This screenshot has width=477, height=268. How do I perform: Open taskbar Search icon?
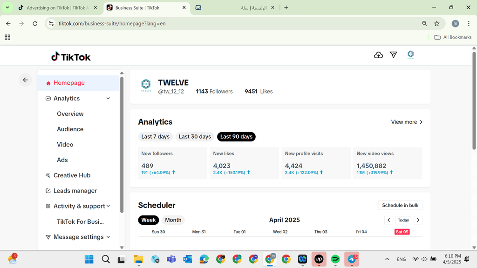[x=106, y=259]
